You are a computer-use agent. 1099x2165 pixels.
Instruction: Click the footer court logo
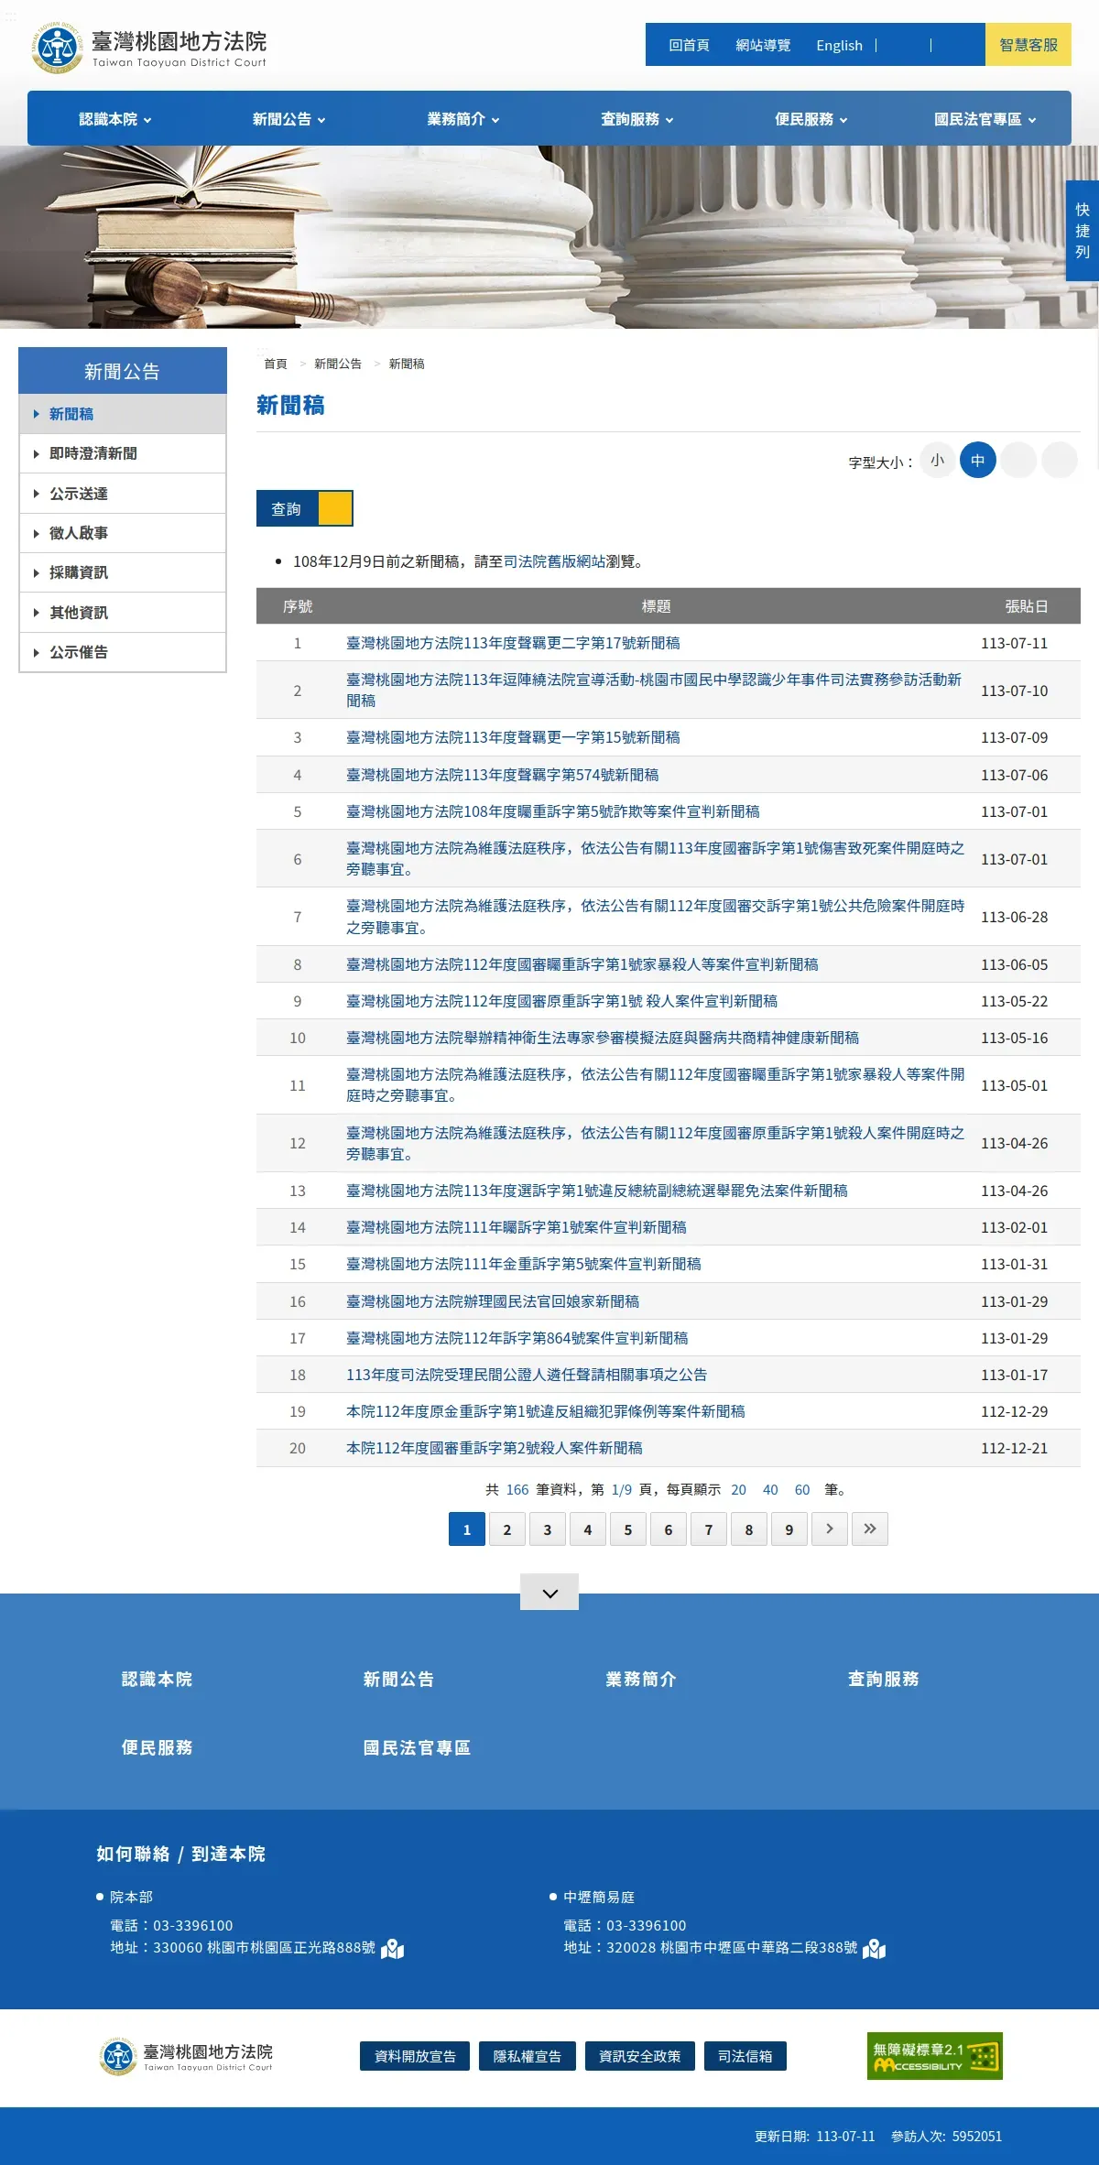(187, 2056)
